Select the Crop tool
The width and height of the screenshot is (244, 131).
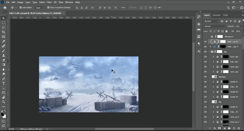click(3, 32)
